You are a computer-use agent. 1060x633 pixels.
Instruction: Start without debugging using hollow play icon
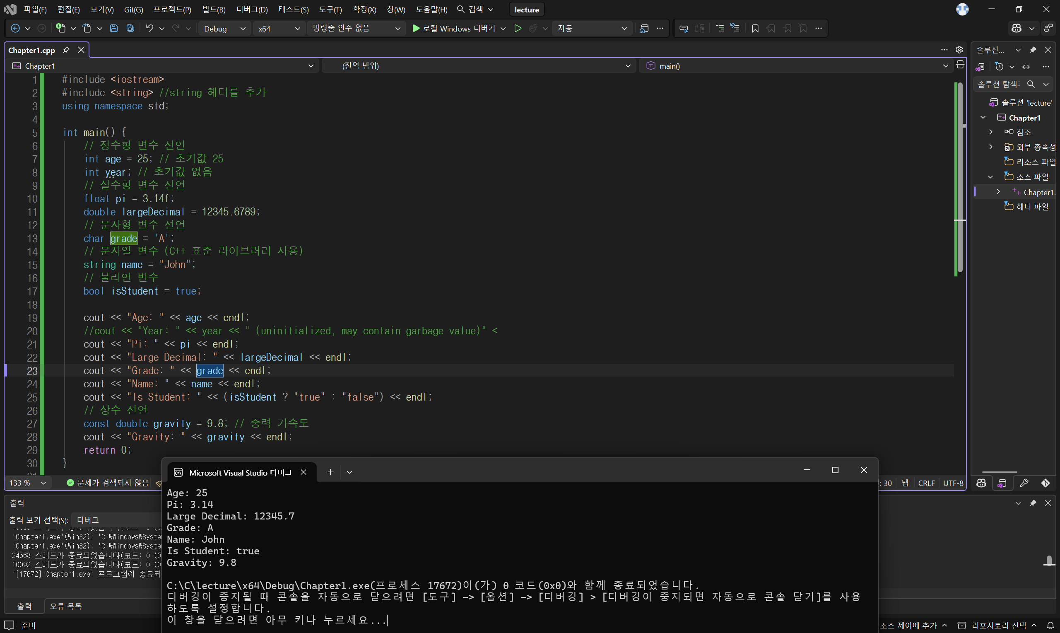518,28
